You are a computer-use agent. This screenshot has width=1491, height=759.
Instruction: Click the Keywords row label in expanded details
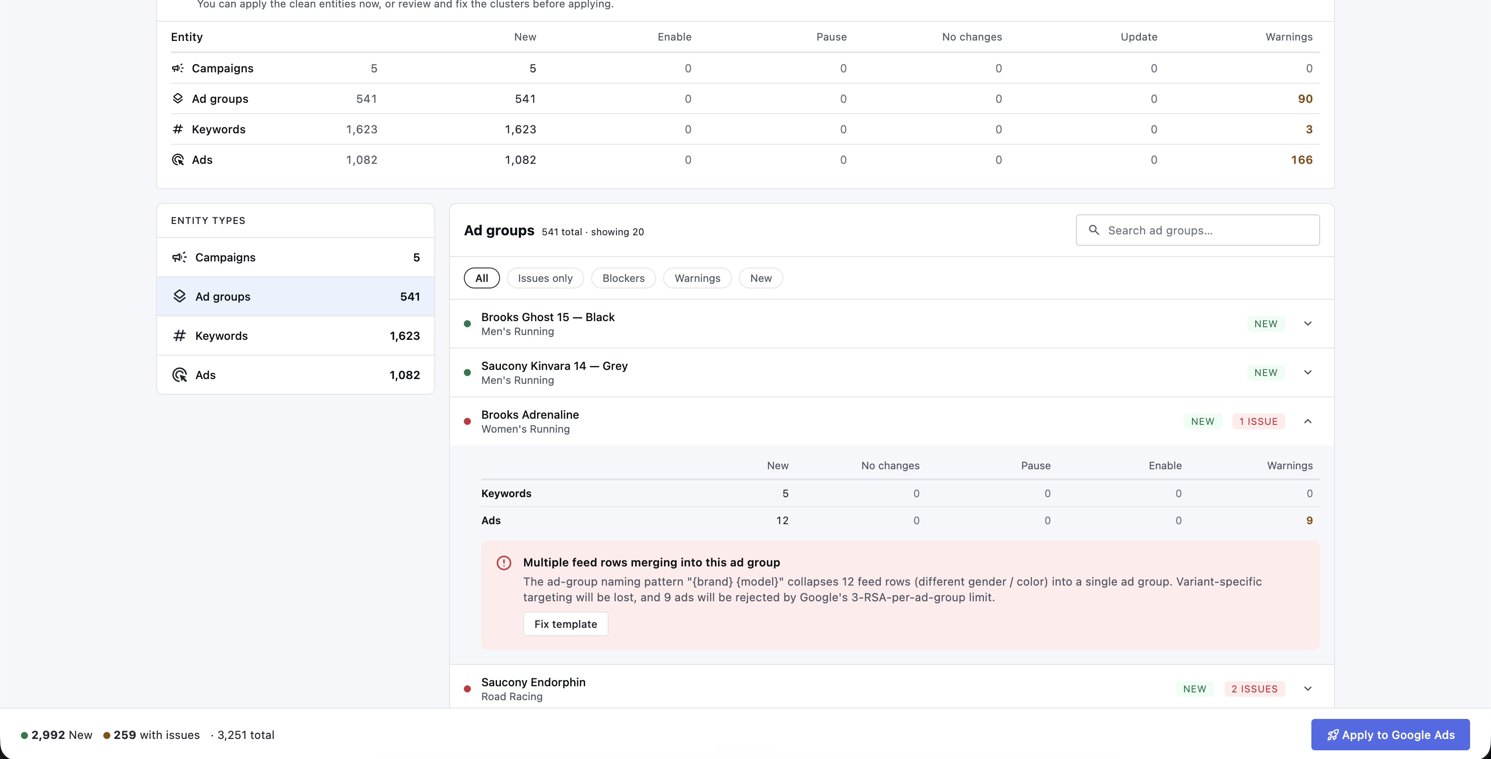click(x=507, y=494)
